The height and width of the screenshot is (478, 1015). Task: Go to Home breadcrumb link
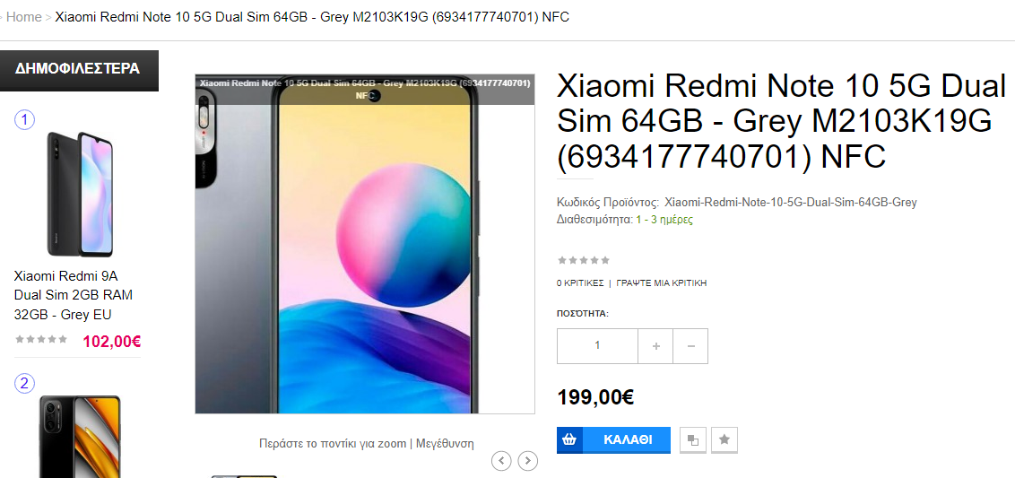point(24,17)
